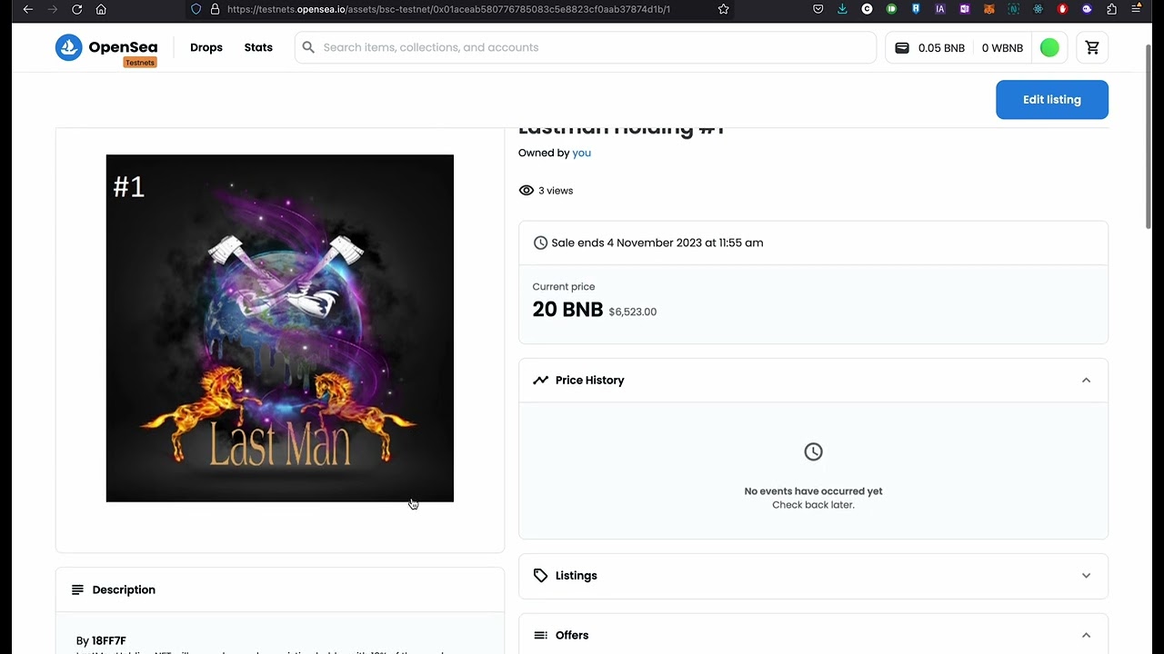Open the Drops menu item

(206, 47)
